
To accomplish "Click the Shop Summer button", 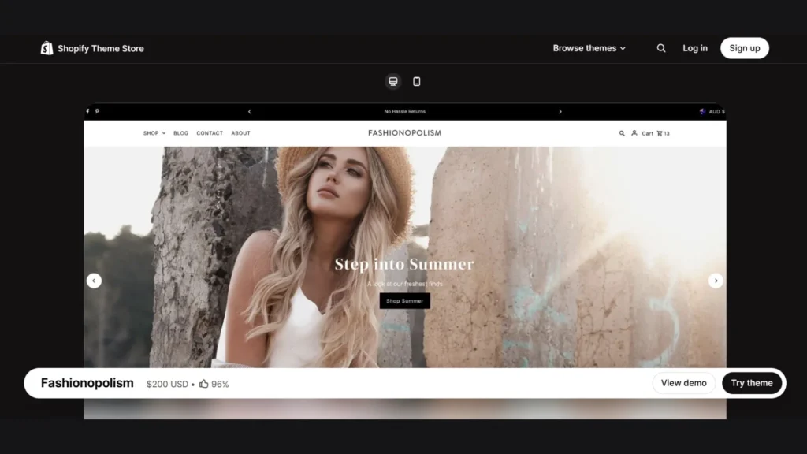I will pos(404,301).
